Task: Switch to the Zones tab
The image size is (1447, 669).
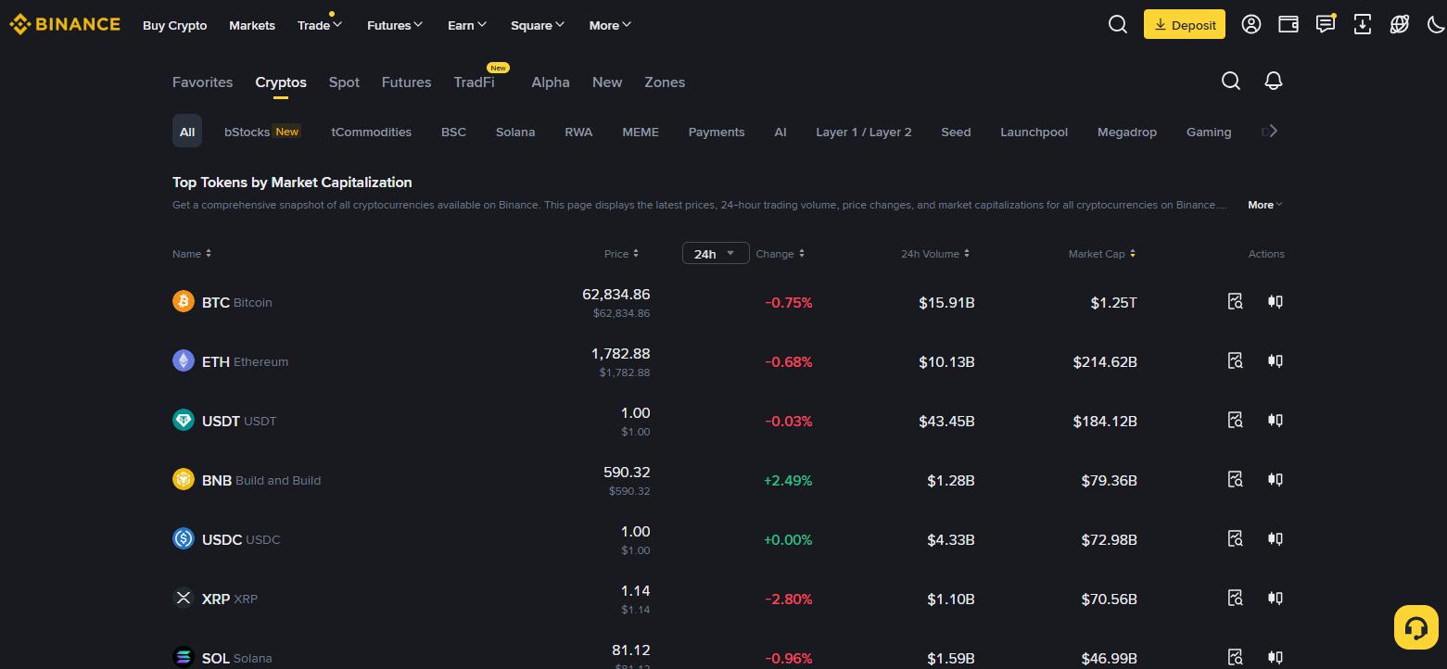Action: (x=665, y=82)
